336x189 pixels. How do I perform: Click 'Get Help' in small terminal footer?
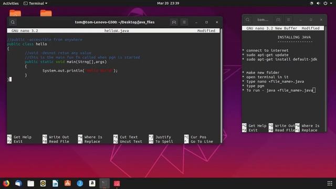(x=257, y=126)
